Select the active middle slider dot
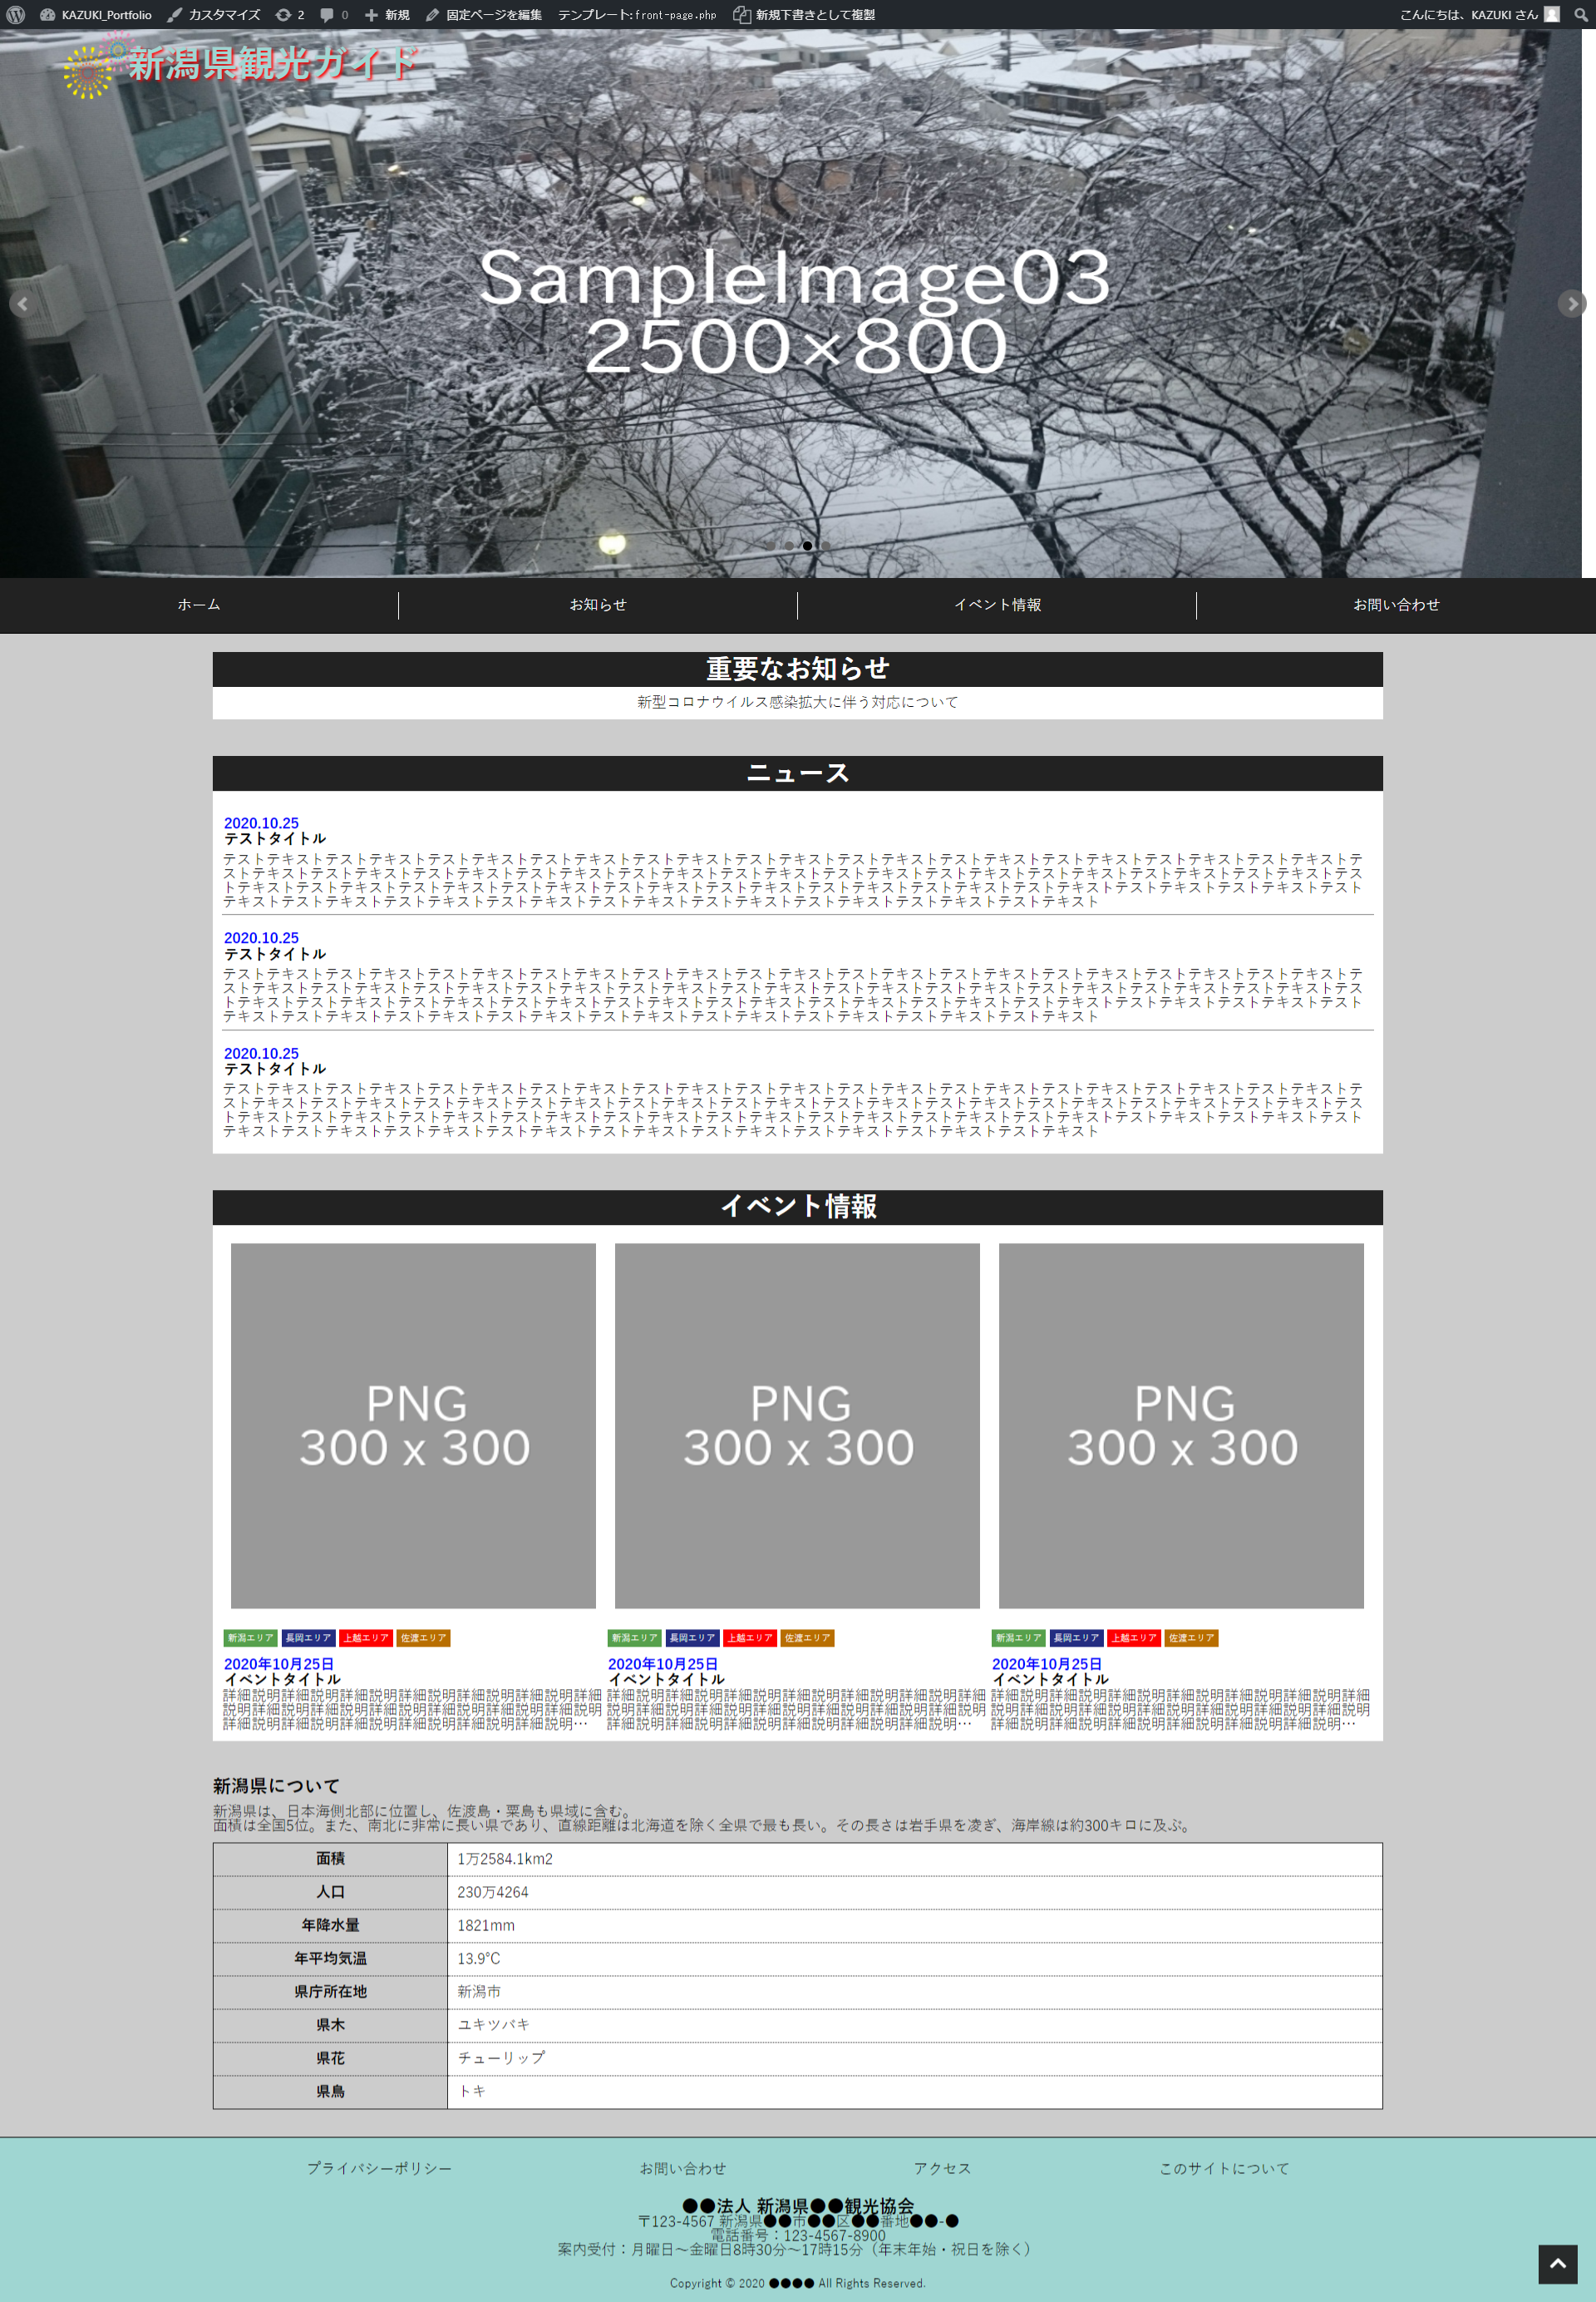This screenshot has height=2302, width=1596. point(807,546)
